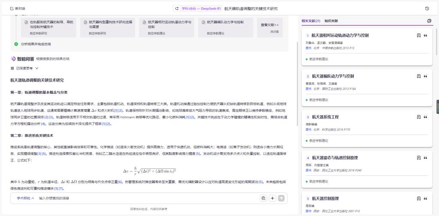Toggle web search globe icon in input bar
The image size is (439, 216).
pos(263,198)
